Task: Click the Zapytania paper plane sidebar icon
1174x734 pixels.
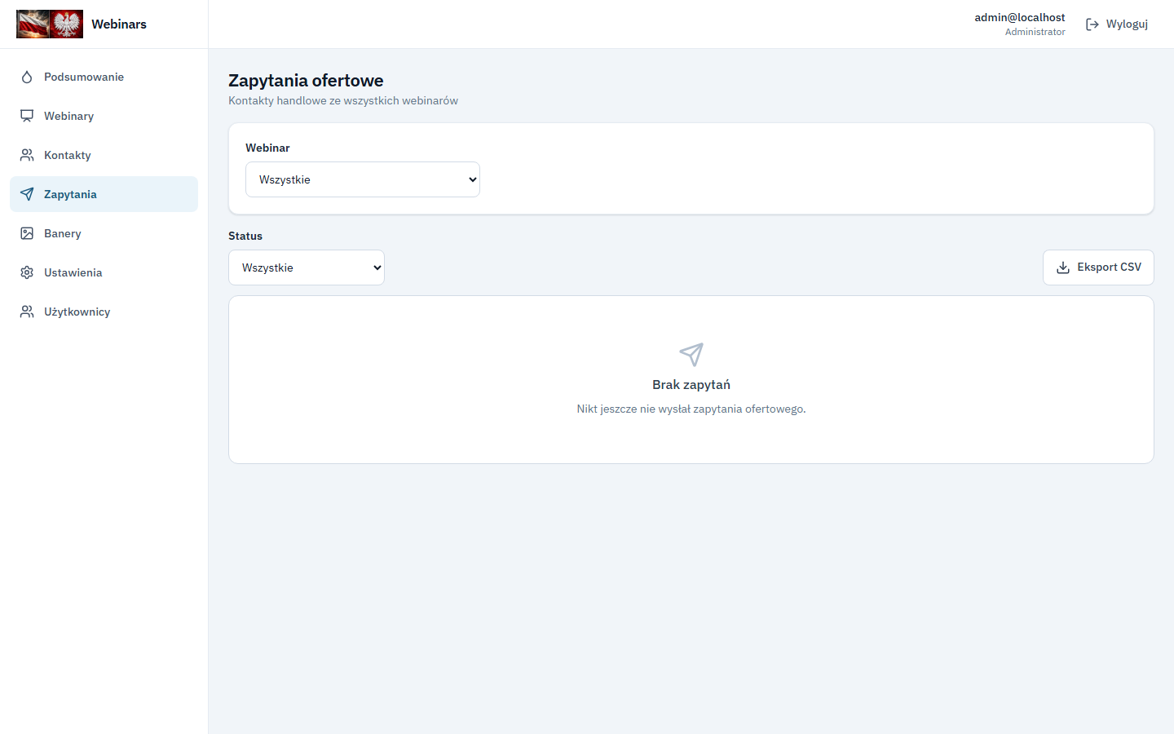Action: coord(27,194)
